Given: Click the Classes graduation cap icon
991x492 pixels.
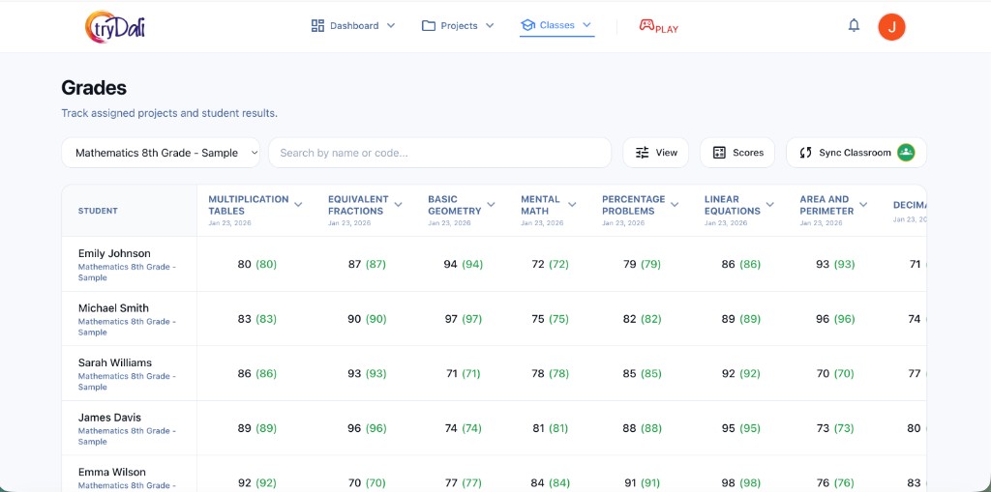Looking at the screenshot, I should (x=527, y=25).
